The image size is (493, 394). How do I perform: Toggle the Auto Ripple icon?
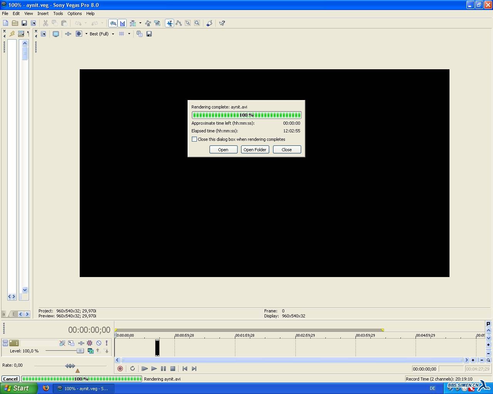(133, 23)
